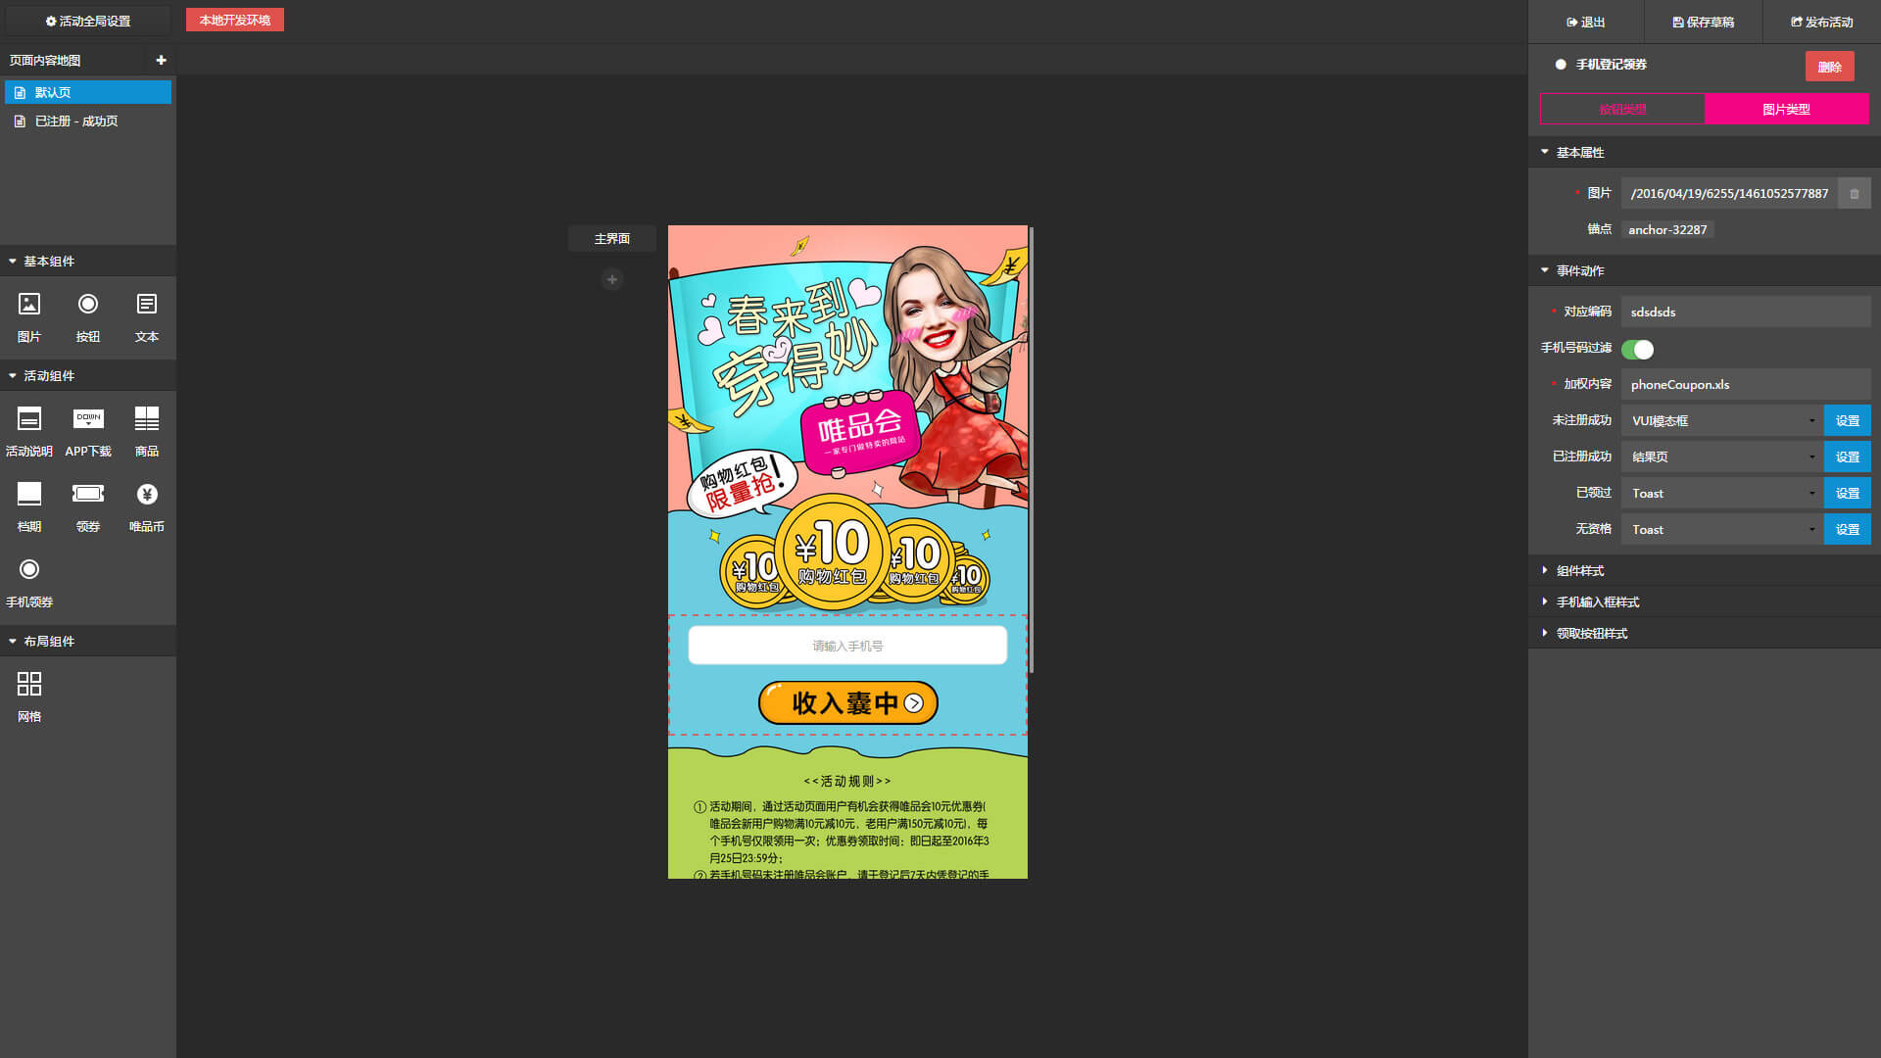Click 退出 to exit the editor
The image size is (1881, 1058).
[x=1586, y=22]
